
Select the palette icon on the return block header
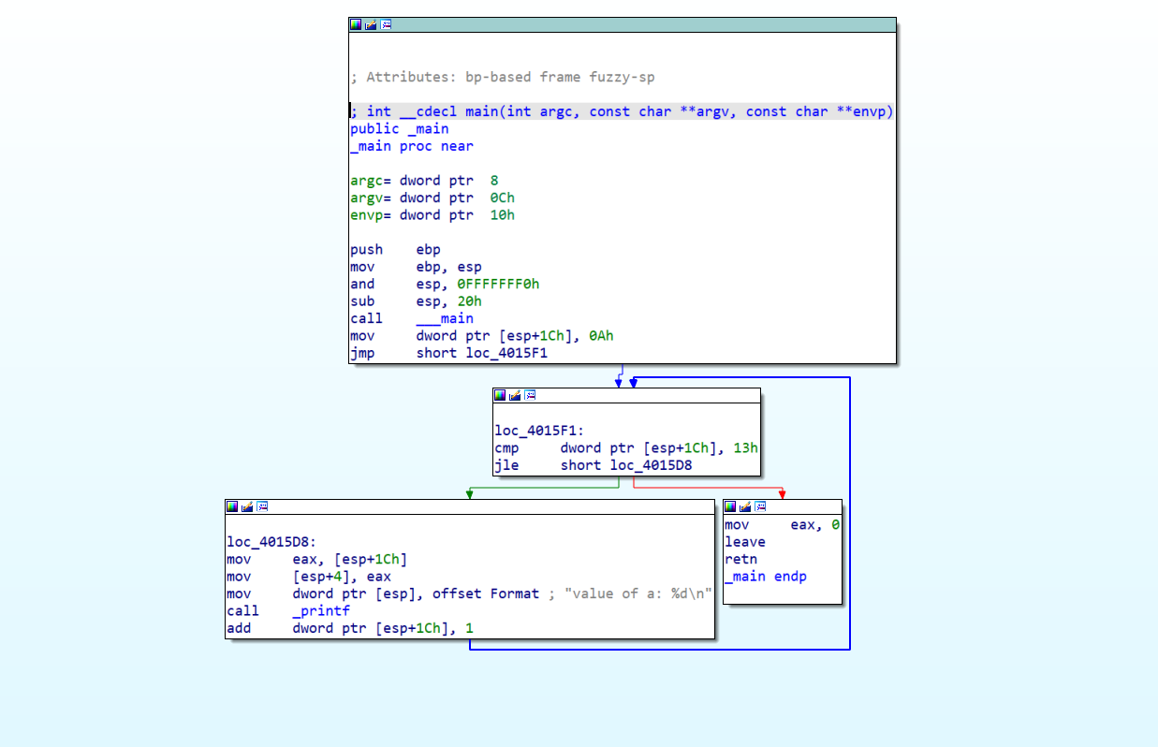(730, 506)
